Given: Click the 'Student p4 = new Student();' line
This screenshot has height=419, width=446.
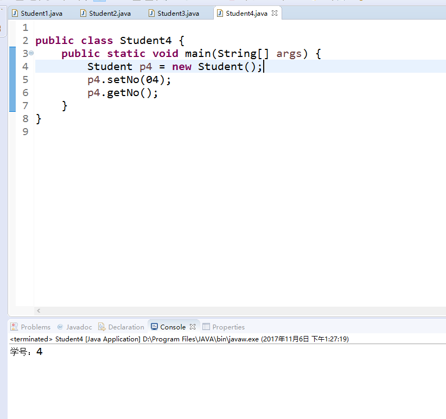Looking at the screenshot, I should click(x=175, y=67).
